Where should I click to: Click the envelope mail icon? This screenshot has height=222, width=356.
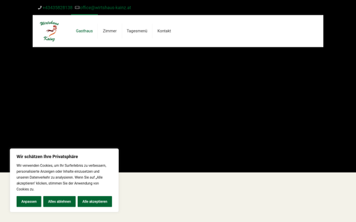tap(77, 8)
